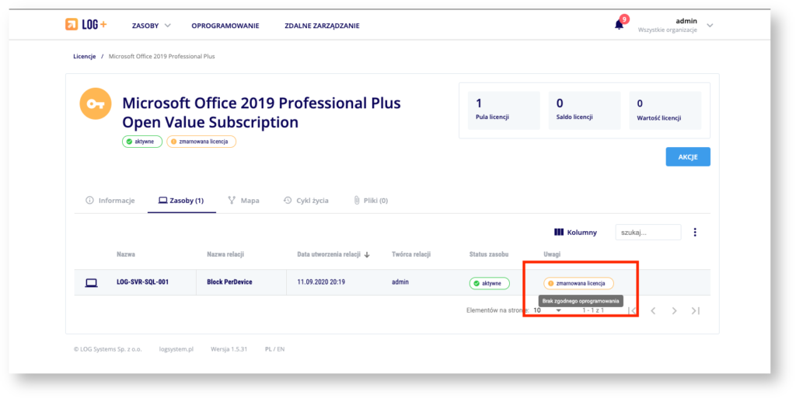Open the Kolumny column chooser
The height and width of the screenshot is (399, 796).
pos(575,232)
